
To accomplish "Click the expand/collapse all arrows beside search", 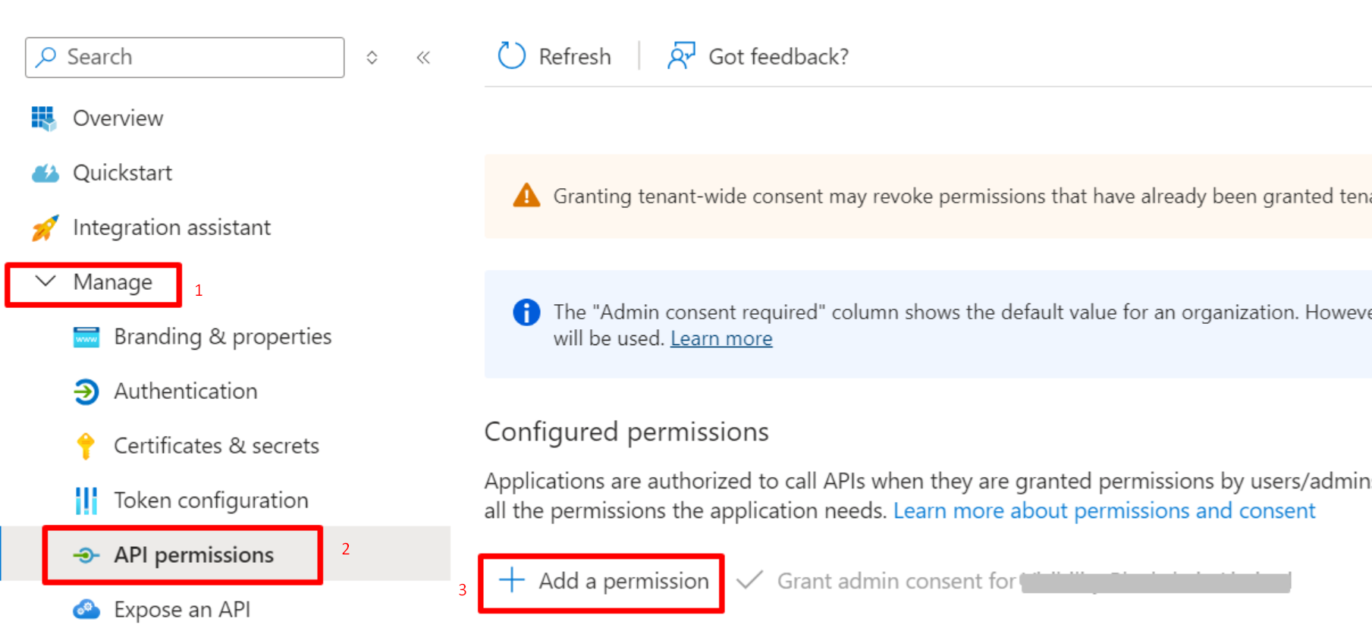I will pos(372,58).
